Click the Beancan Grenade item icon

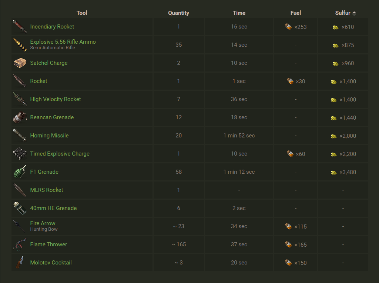(20, 117)
